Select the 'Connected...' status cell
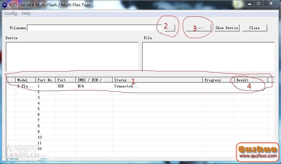The image size is (281, 164). pyautogui.click(x=157, y=86)
